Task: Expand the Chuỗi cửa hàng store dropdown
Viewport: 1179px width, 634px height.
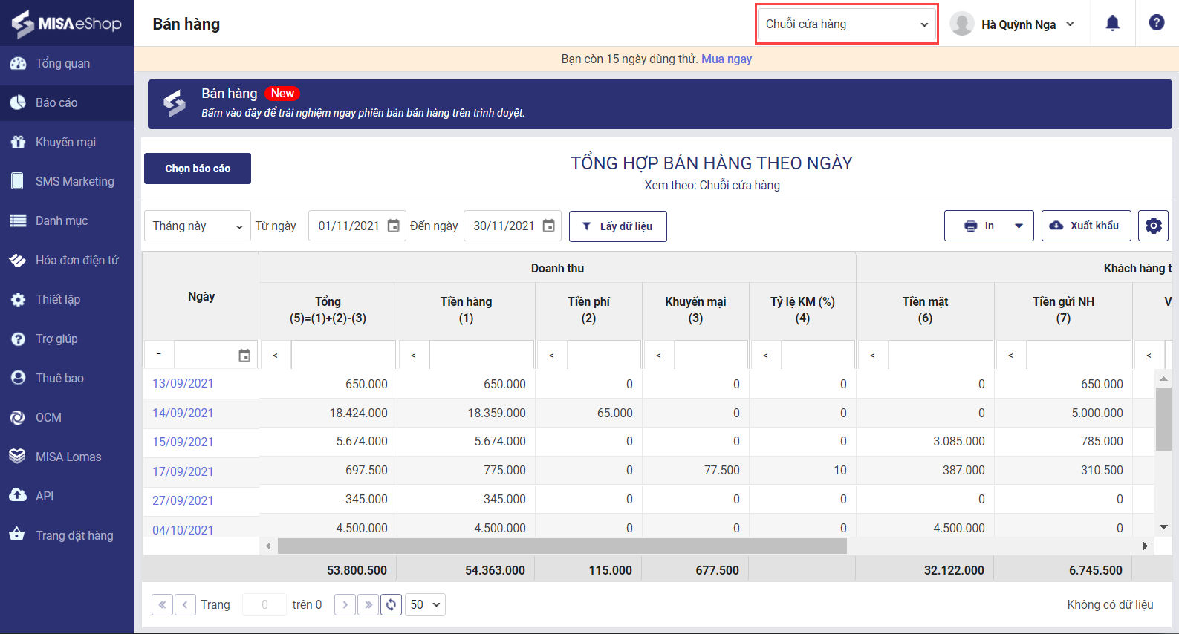Action: (x=847, y=24)
